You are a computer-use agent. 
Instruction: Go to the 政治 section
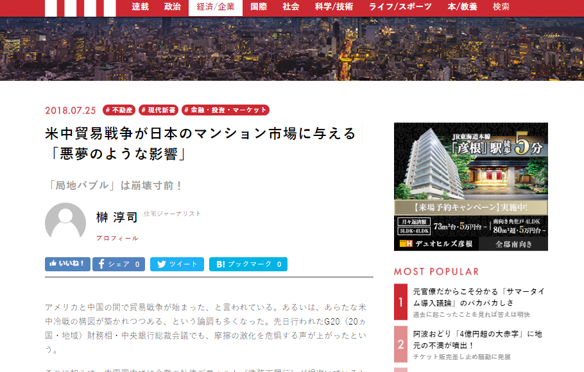click(x=172, y=7)
